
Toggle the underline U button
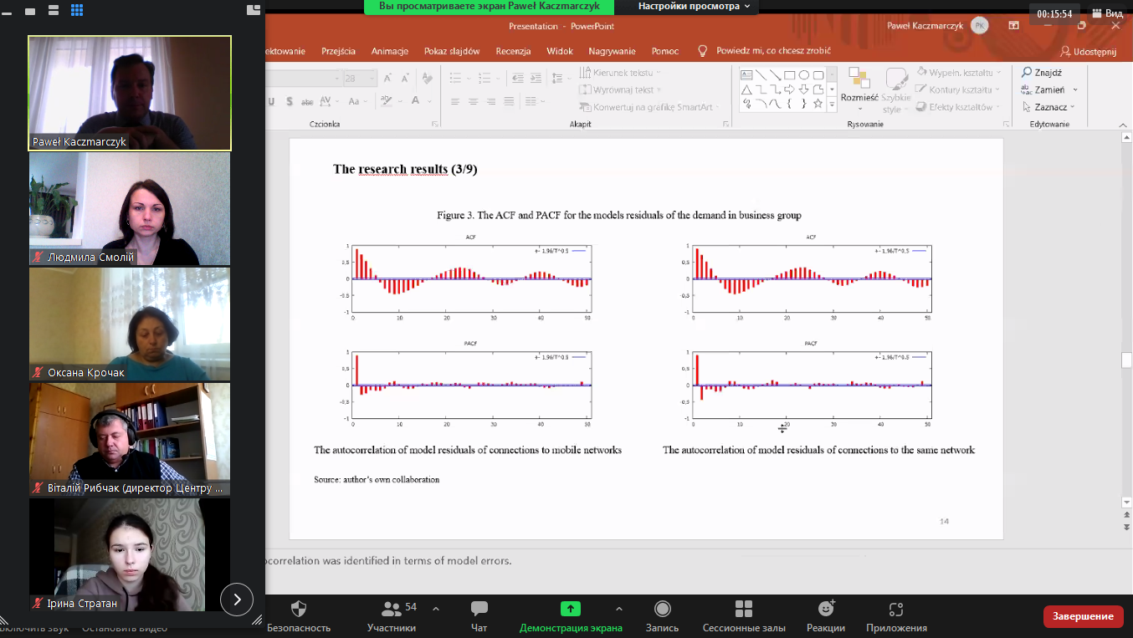(x=271, y=101)
